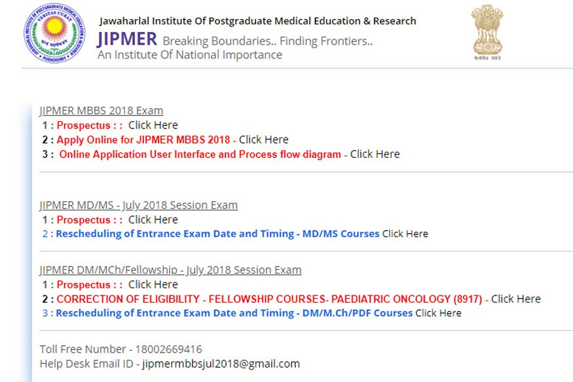Open Online Application User Interface flow diagram
Viewport: 573px width, 382px height.
coord(200,155)
